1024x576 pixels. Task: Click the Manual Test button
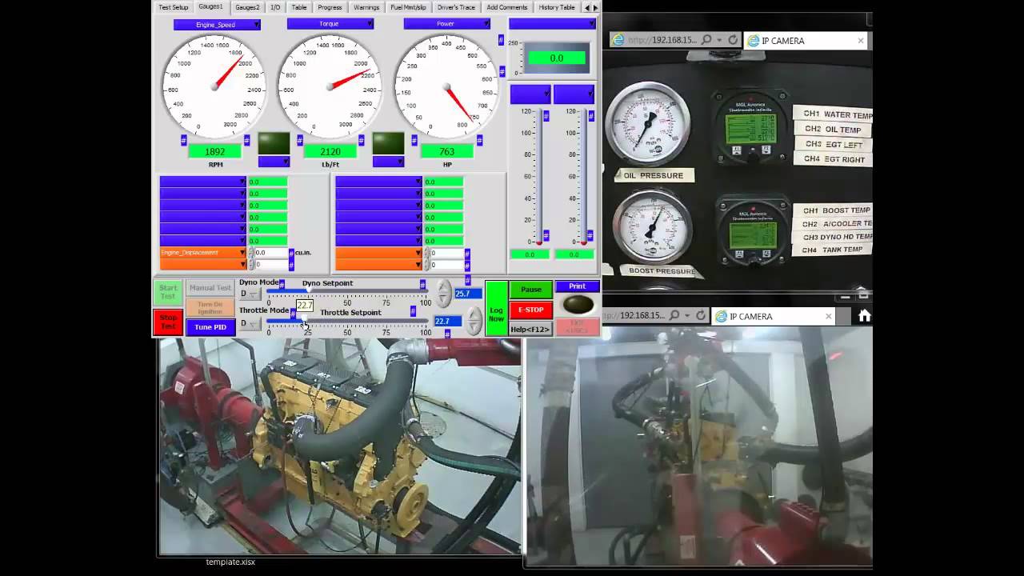click(210, 288)
